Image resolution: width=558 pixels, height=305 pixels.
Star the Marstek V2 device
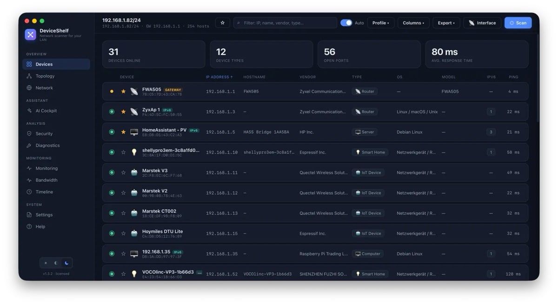pyautogui.click(x=123, y=193)
